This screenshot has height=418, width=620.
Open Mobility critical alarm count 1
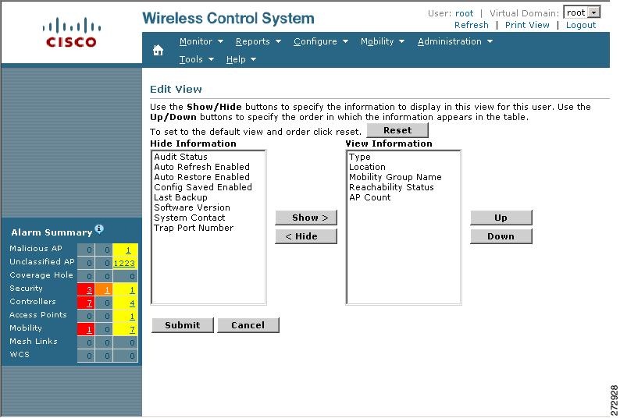pyautogui.click(x=89, y=330)
